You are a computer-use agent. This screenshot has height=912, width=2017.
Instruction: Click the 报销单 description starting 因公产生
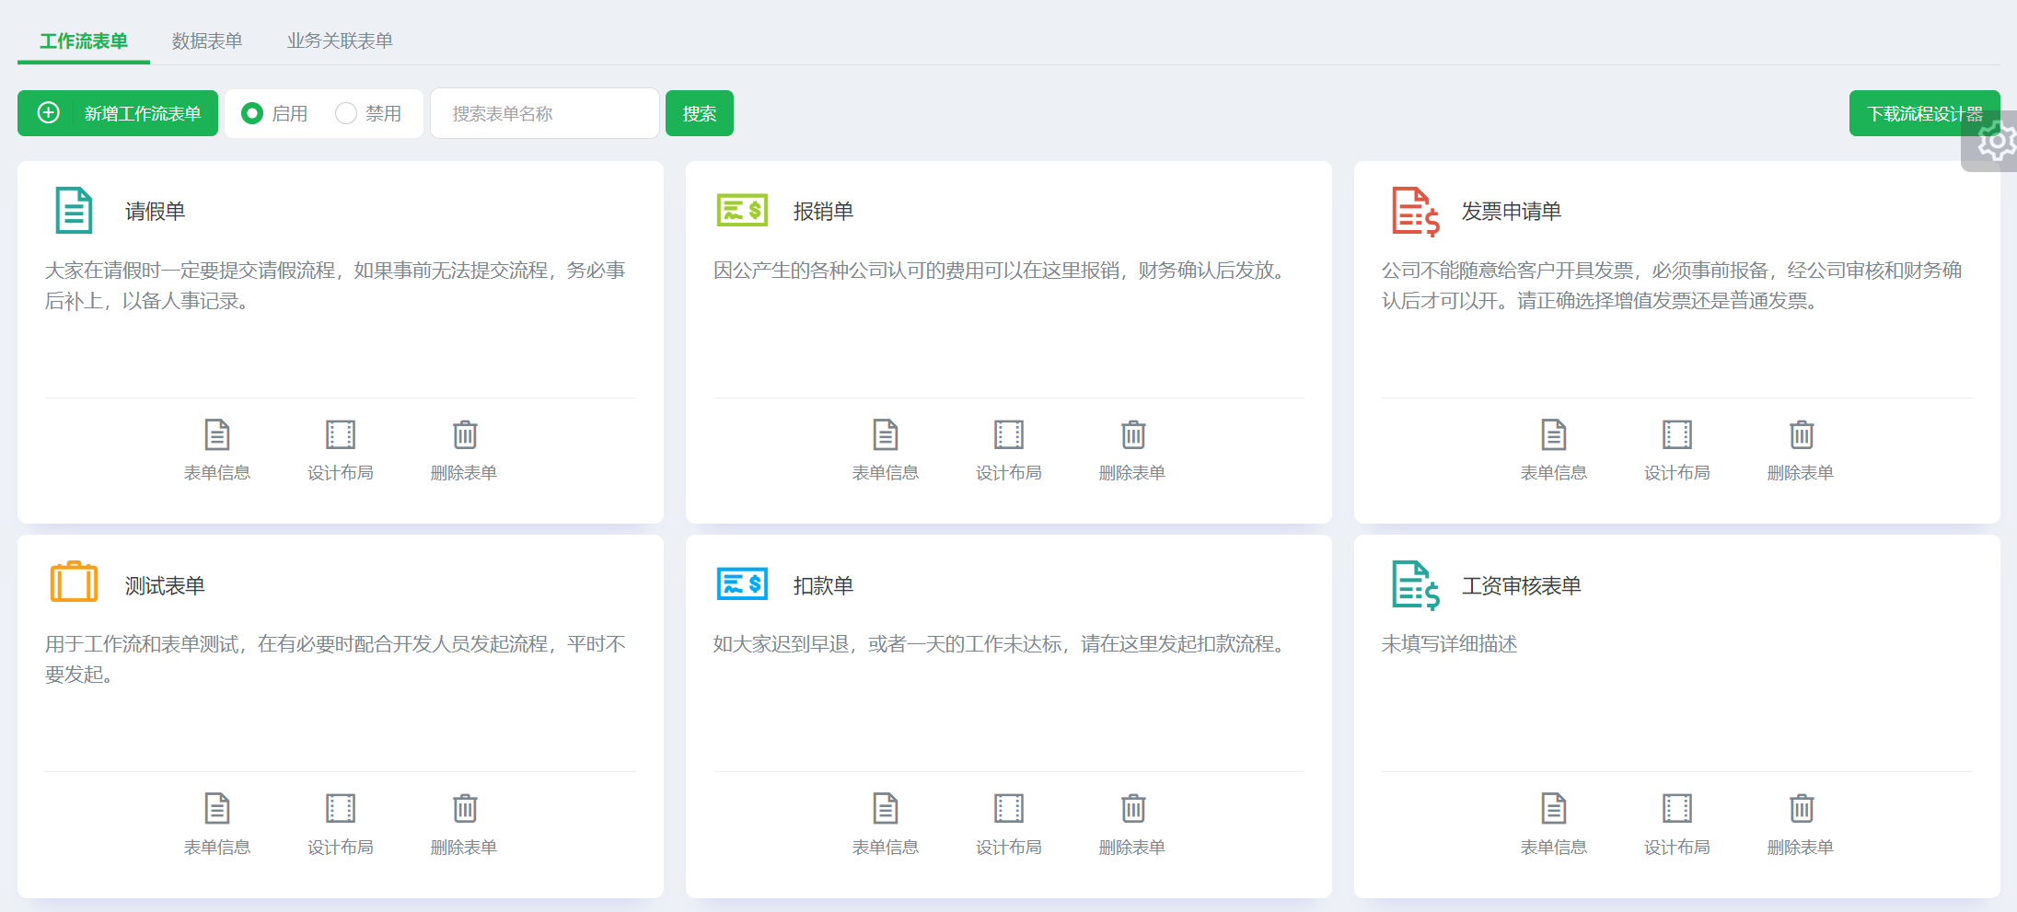1003,271
